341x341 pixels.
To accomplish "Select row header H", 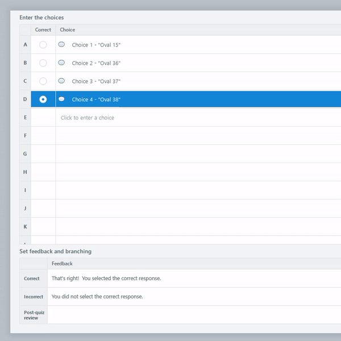I will [x=25, y=172].
